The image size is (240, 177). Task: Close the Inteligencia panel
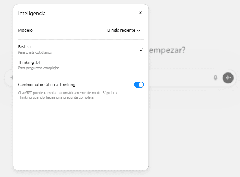click(x=140, y=13)
